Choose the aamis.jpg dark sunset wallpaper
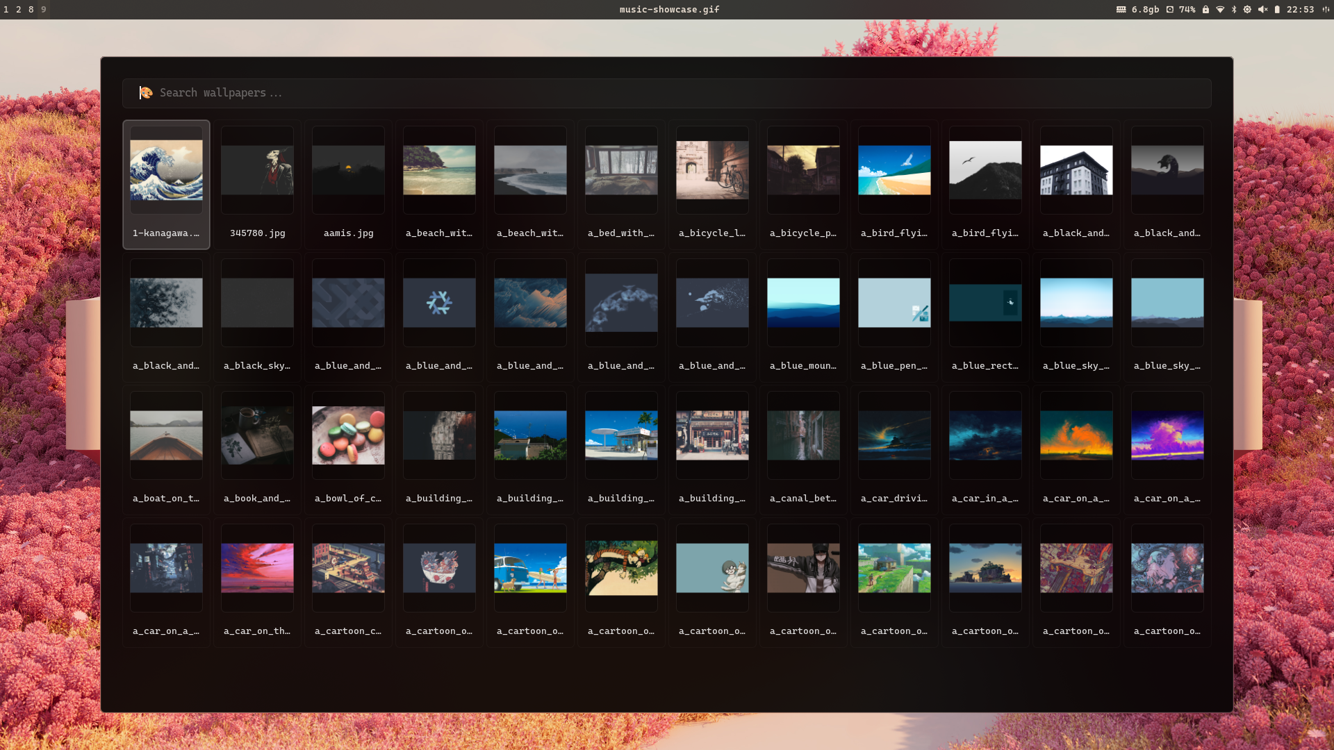The image size is (1334, 750). [348, 185]
